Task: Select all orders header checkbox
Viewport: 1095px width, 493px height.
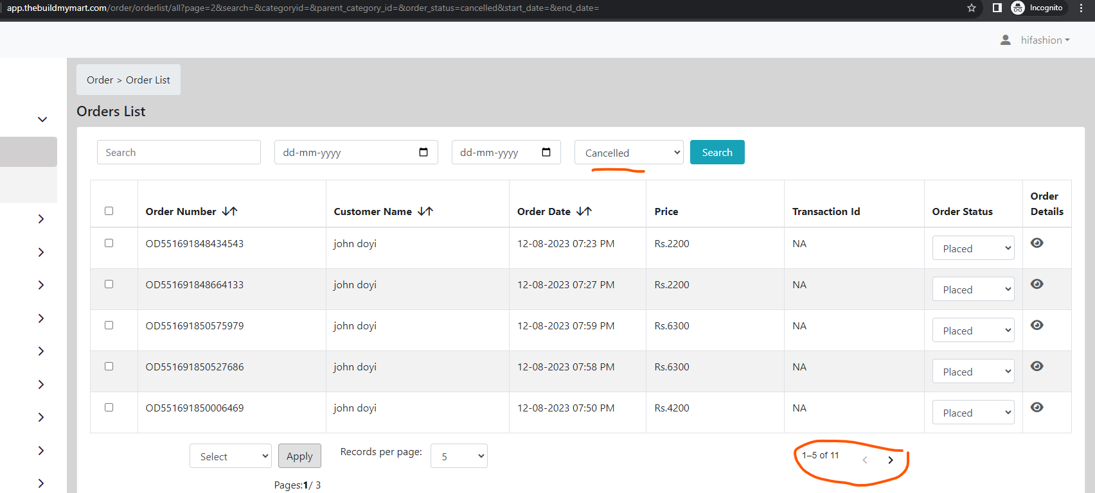Action: 109,211
